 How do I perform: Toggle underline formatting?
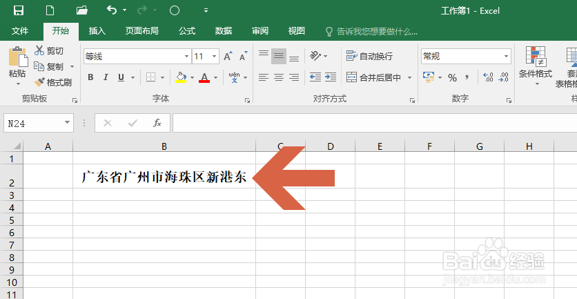point(121,77)
